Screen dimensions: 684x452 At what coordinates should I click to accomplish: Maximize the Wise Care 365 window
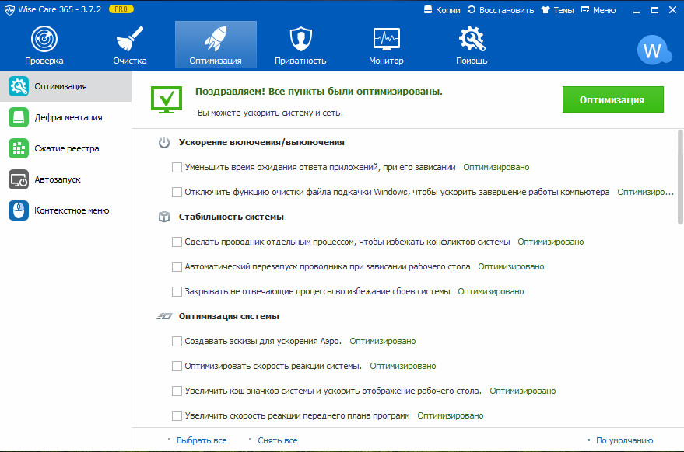[654, 10]
